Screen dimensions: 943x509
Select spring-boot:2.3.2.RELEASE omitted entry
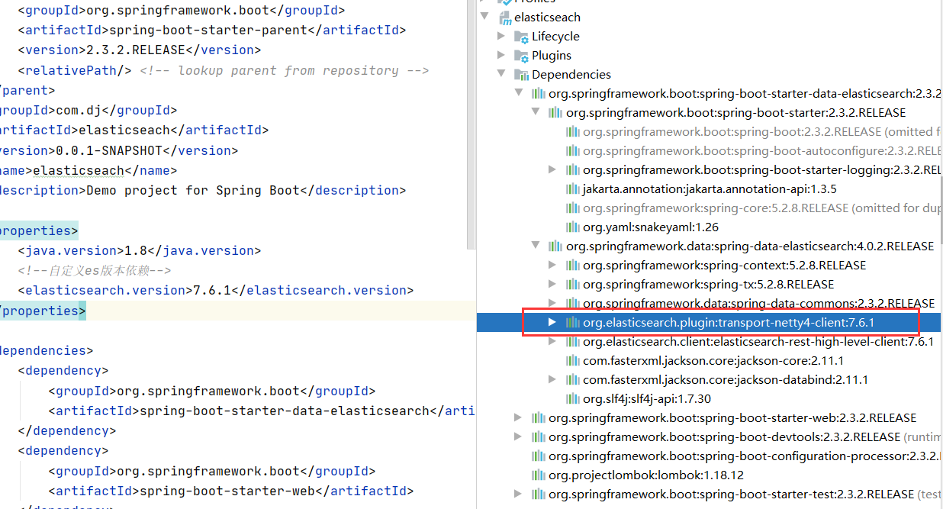[x=761, y=131]
